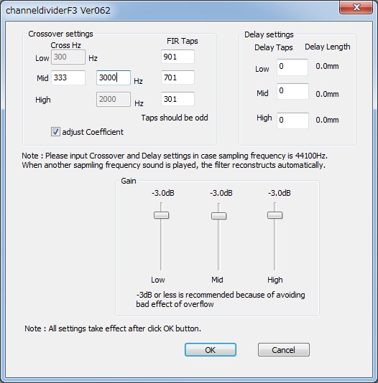Click the Low gain slider handle
This screenshot has width=378, height=383.
161,215
